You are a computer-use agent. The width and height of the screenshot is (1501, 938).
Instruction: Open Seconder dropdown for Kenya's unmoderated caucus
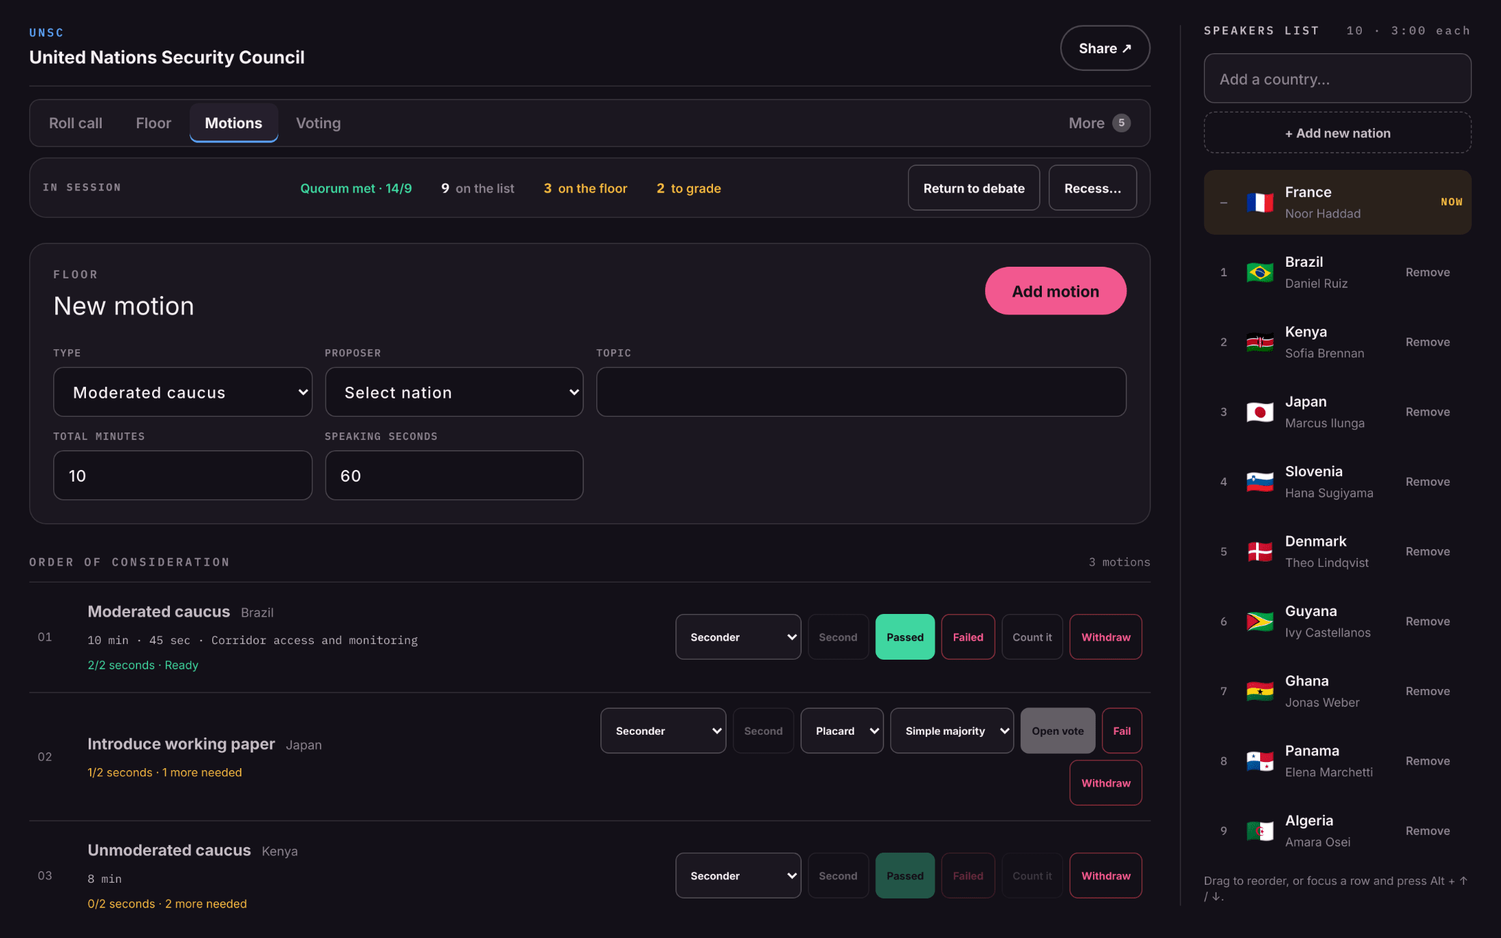coord(738,875)
